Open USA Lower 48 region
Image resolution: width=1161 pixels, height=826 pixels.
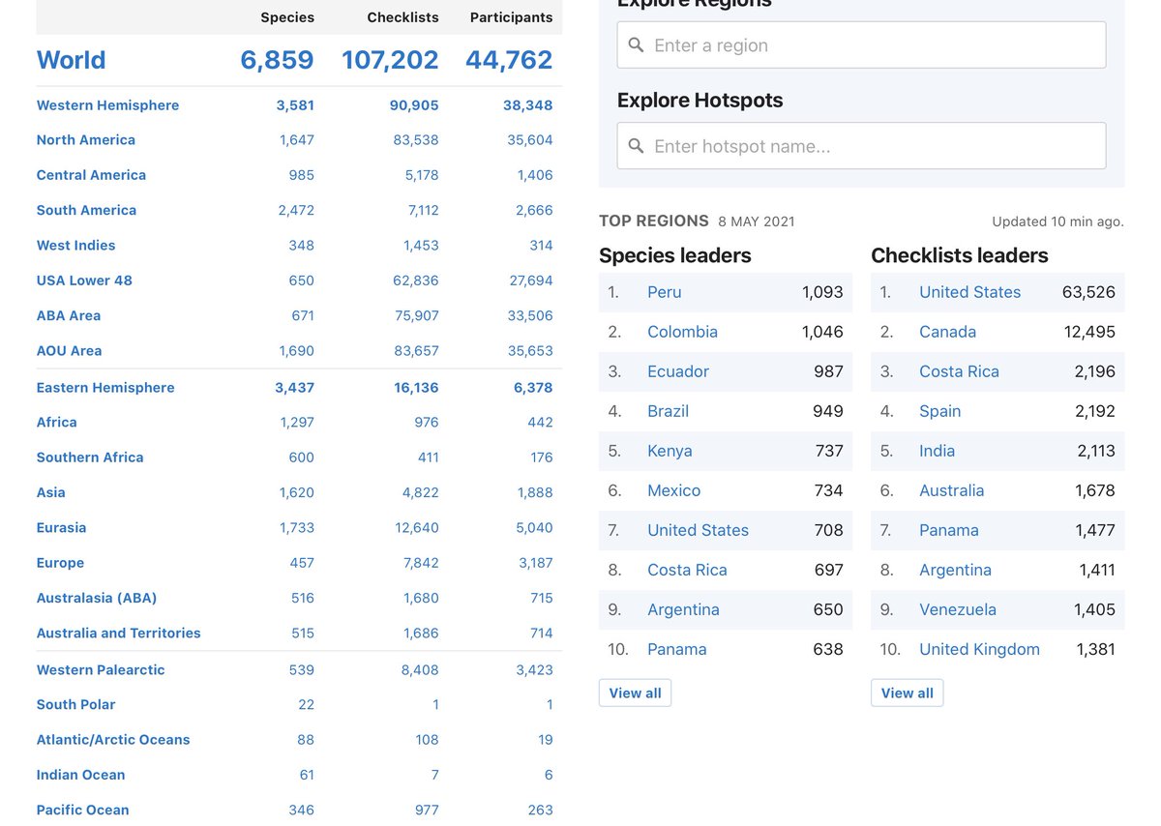pos(84,280)
